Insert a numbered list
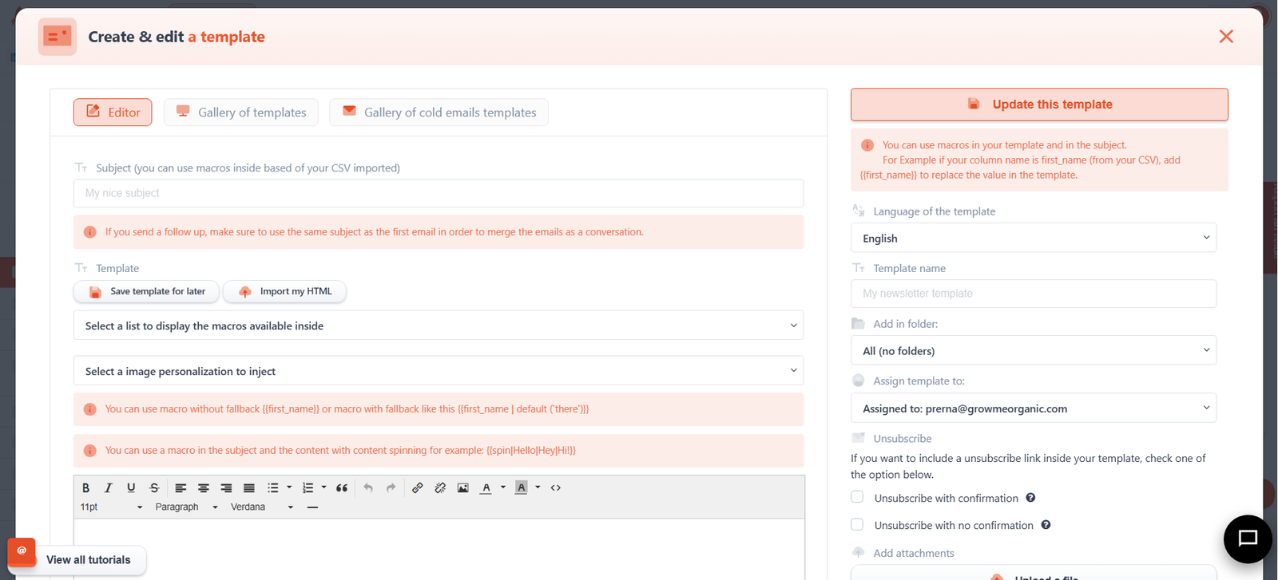This screenshot has width=1278, height=580. [x=308, y=487]
